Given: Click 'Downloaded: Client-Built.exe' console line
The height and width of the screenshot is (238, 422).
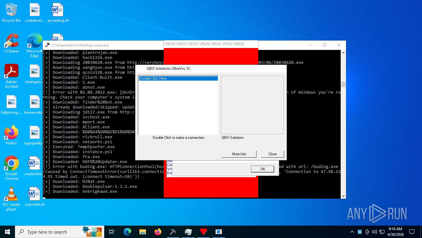Looking at the screenshot, I should (x=83, y=77).
